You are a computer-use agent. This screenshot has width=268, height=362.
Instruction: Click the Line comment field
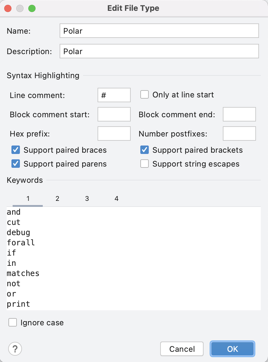click(114, 95)
